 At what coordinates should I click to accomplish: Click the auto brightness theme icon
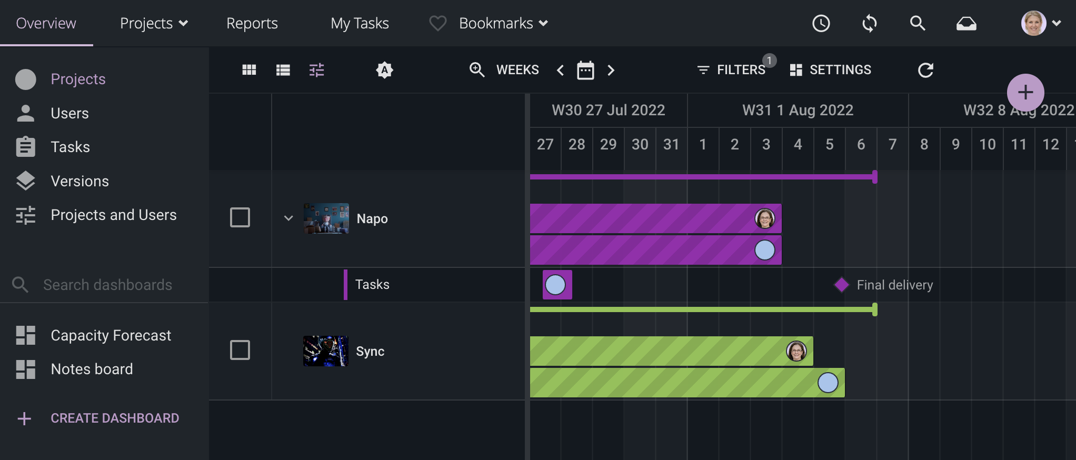(384, 70)
